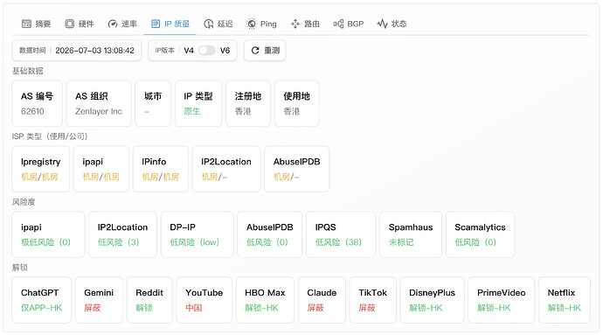This screenshot has height=335, width=603.
Task: Click the 路由 routing icon
Action: tap(295, 24)
